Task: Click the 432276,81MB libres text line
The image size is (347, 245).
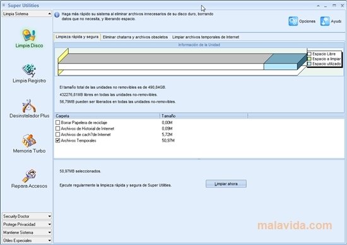Action: tap(109, 94)
